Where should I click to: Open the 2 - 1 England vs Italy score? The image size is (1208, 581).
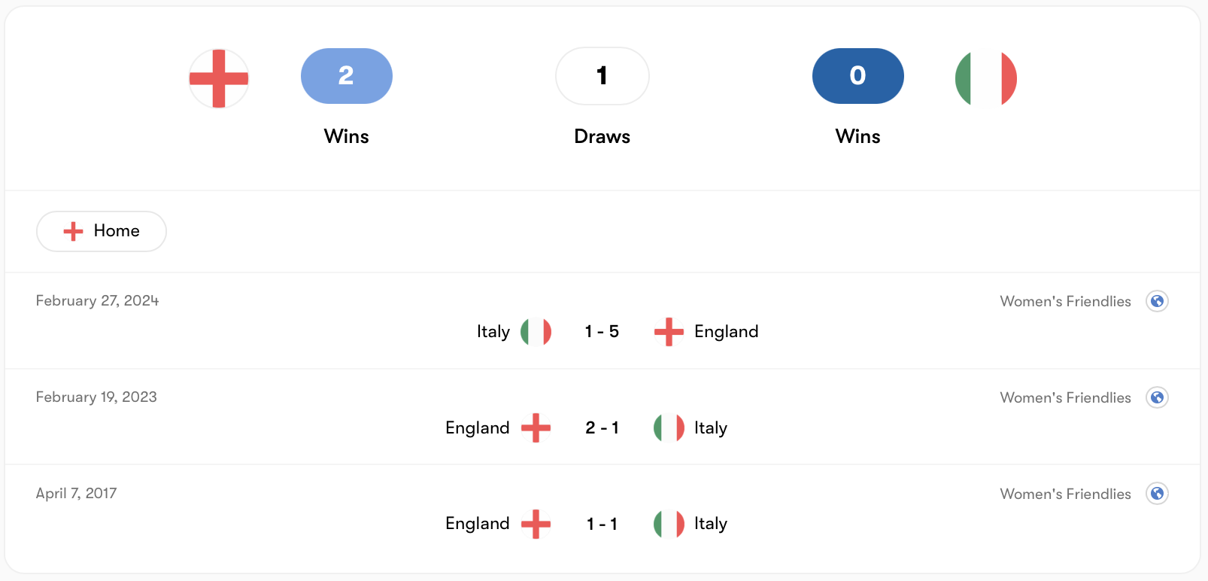pos(602,428)
